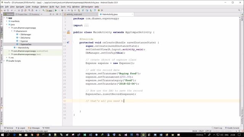Click the scroll-from-source target icon in Project panel
Viewport: 244px width, 137px height.
(51, 14)
